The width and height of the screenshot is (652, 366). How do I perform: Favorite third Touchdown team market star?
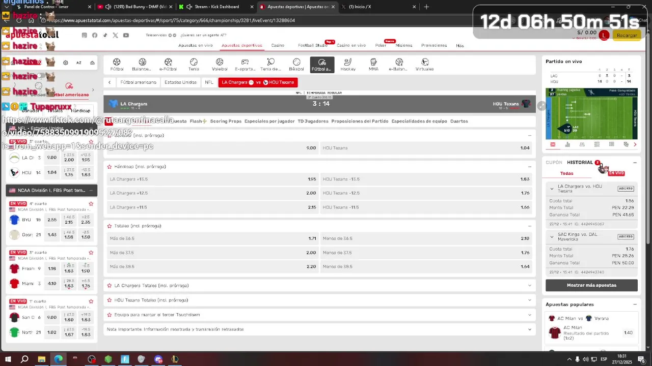(109, 315)
